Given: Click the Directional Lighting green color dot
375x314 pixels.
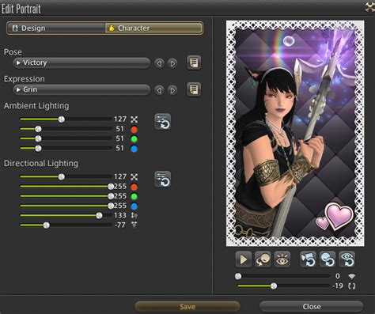Looking at the screenshot, I should 134,196.
